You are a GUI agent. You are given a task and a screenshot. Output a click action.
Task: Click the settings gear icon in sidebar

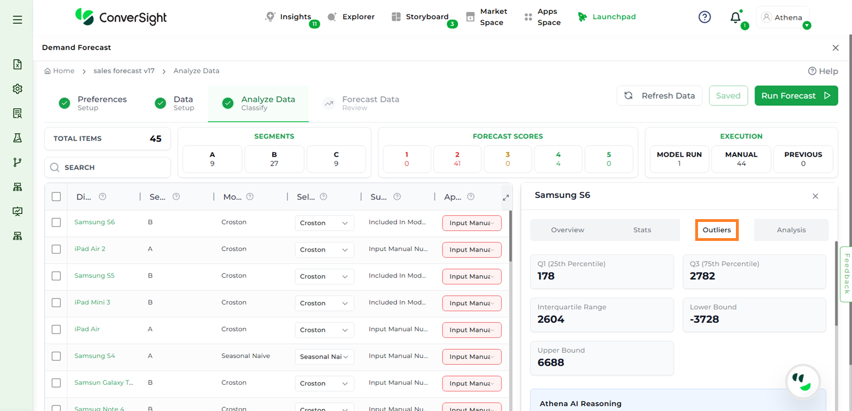[x=17, y=89]
